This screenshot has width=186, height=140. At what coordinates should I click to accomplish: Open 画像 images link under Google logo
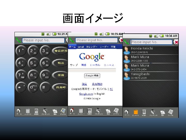[84, 65]
